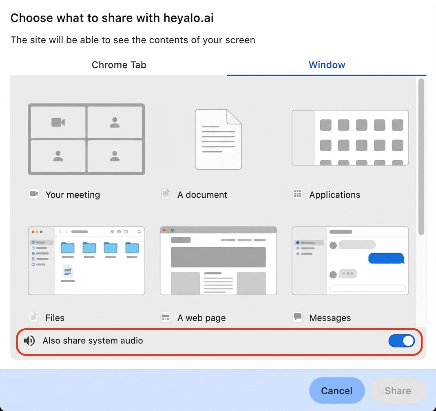Click the Cancel button
Viewport: 436px width, 411px height.
pyautogui.click(x=337, y=391)
